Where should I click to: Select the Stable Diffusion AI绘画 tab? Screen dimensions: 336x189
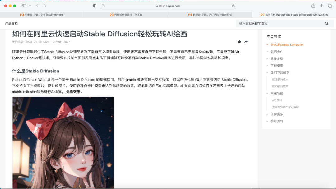(294, 15)
